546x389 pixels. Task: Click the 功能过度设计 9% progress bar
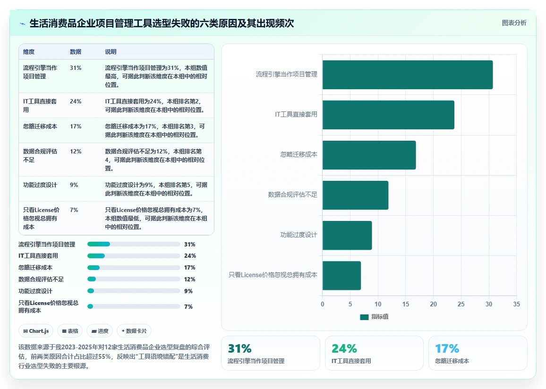[x=134, y=291]
